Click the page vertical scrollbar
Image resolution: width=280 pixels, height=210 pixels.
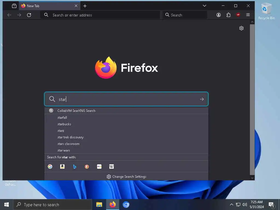(x=252, y=100)
